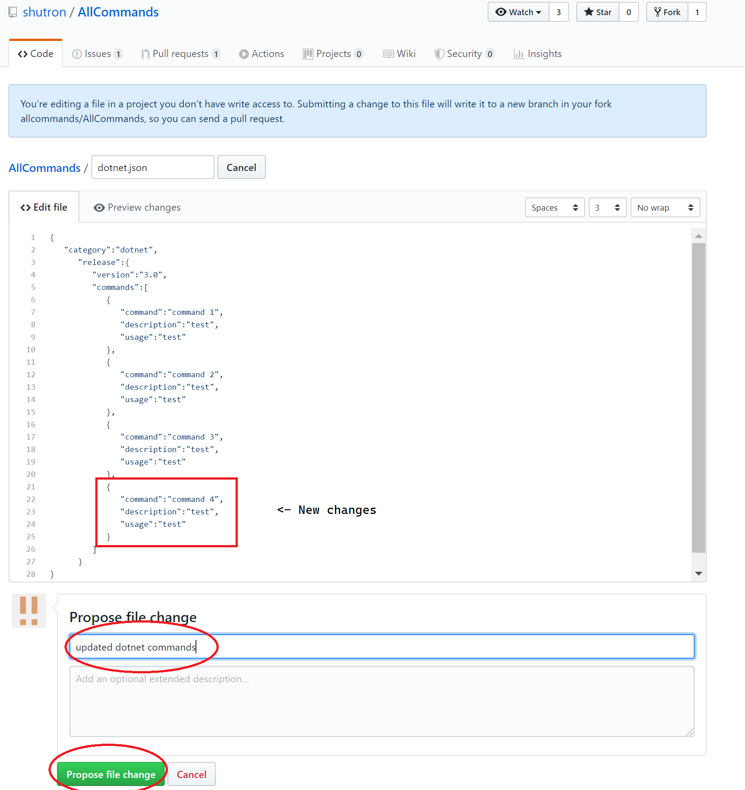Focus the commit message field 'updated dotnet commands'
745x790 pixels.
[382, 647]
